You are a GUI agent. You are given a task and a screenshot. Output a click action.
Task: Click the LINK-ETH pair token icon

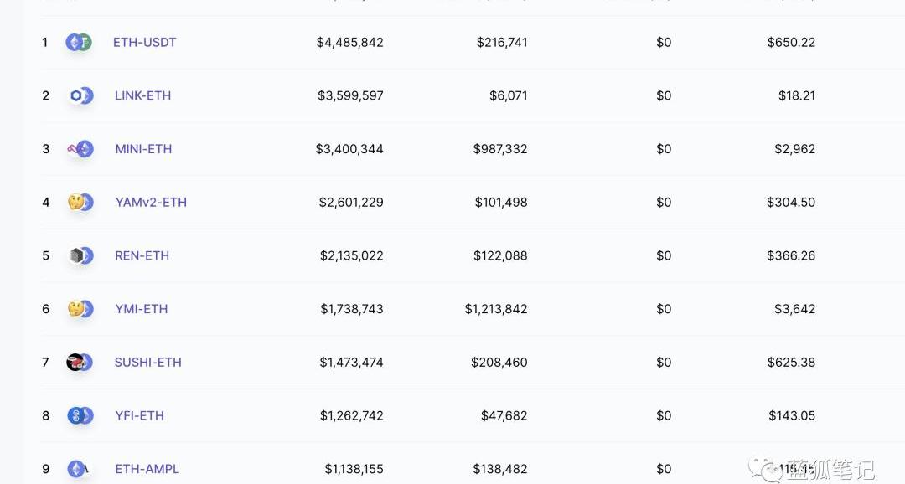80,95
